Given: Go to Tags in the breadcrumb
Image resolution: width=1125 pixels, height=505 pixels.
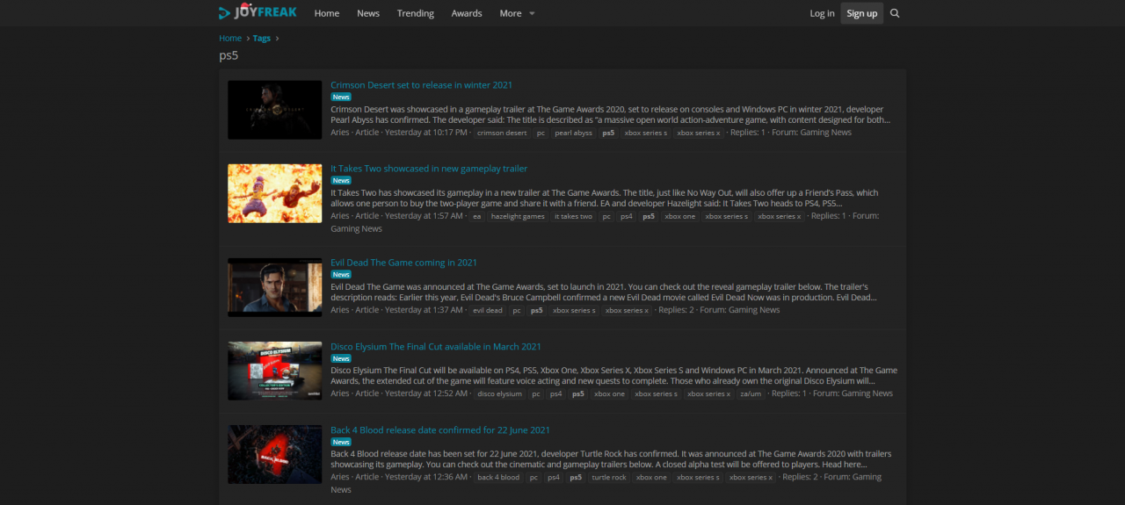Looking at the screenshot, I should (x=262, y=38).
